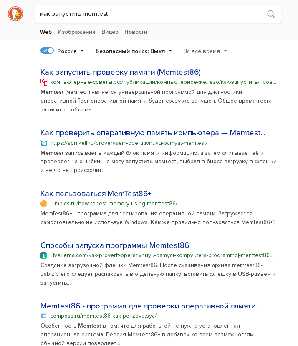
Task: Open the За всё время filter
Action: click(x=205, y=51)
